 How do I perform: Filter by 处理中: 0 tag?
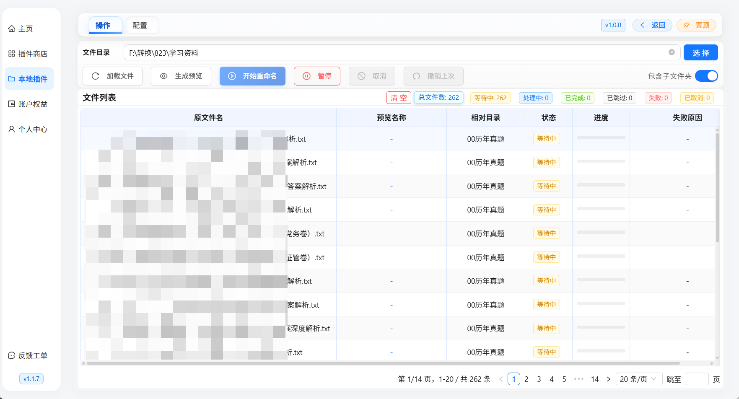point(536,98)
